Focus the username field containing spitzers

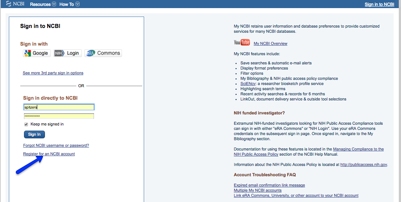point(59,107)
